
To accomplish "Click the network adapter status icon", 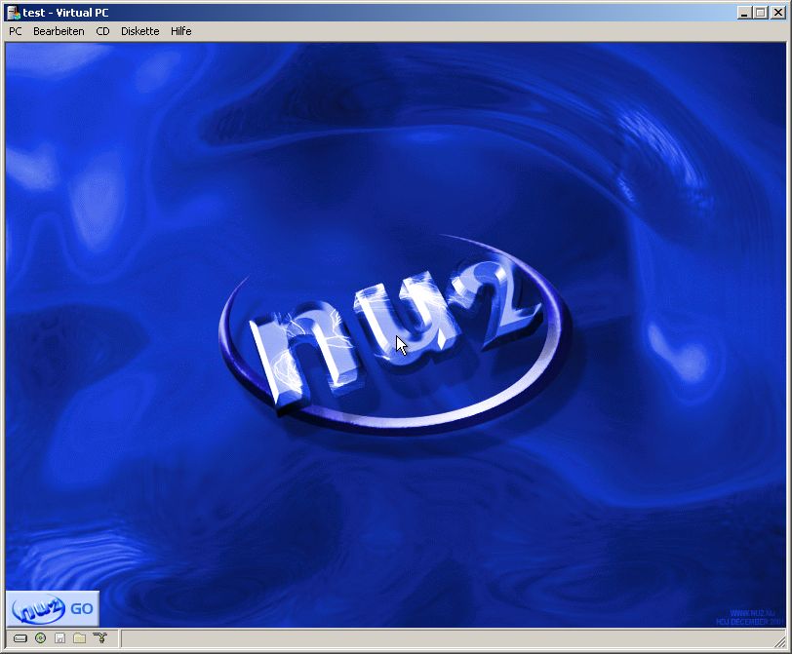I will coord(100,638).
